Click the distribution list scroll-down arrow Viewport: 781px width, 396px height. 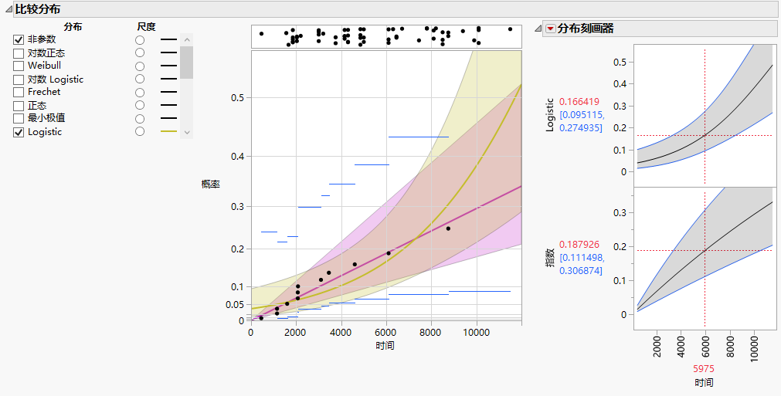click(x=187, y=132)
